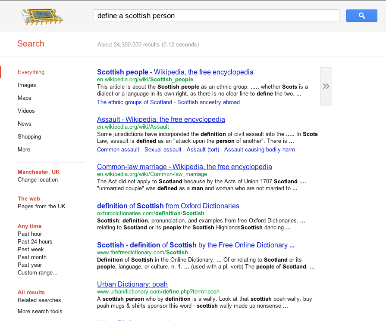Open The ethnic groups of Scotland sitelink
This screenshot has height=321, width=386.
135,102
